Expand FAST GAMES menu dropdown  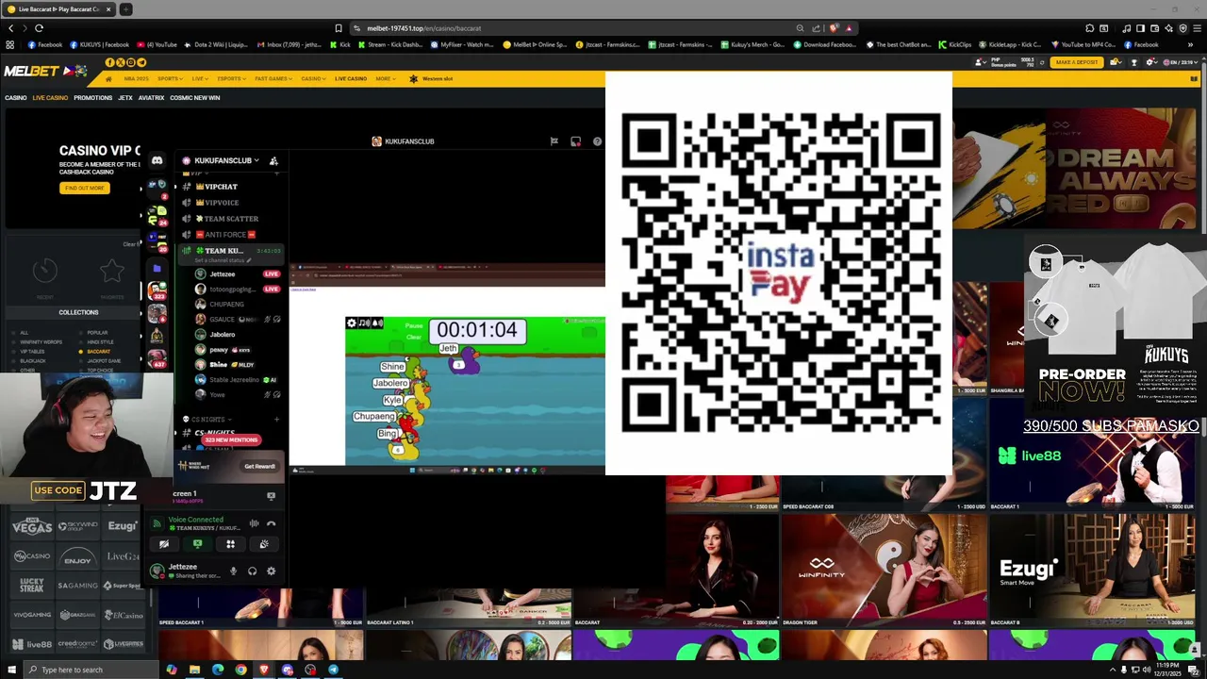[274, 79]
